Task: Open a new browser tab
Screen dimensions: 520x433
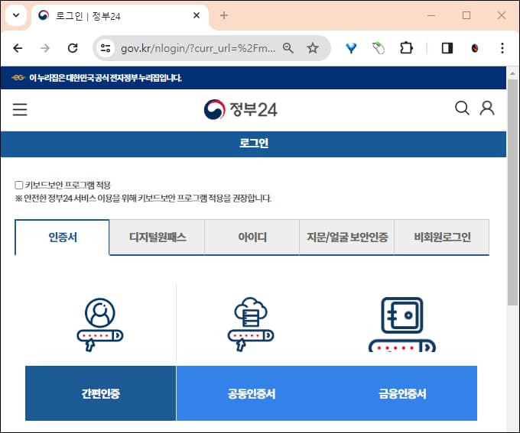Action: point(224,15)
